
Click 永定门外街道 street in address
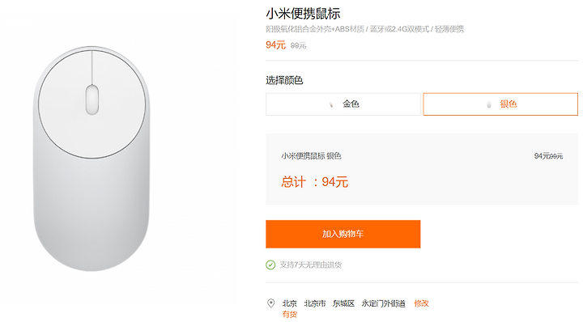click(x=383, y=303)
